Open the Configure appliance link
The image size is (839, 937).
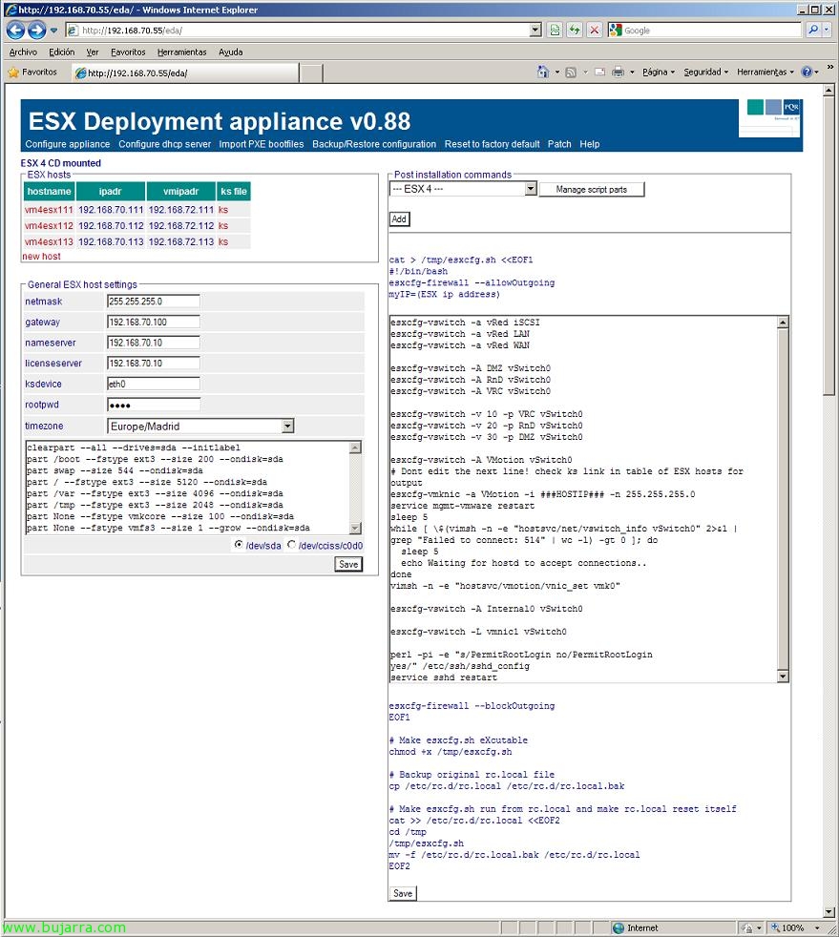click(68, 144)
